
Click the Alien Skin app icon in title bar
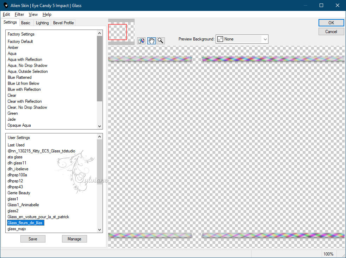coord(6,5)
